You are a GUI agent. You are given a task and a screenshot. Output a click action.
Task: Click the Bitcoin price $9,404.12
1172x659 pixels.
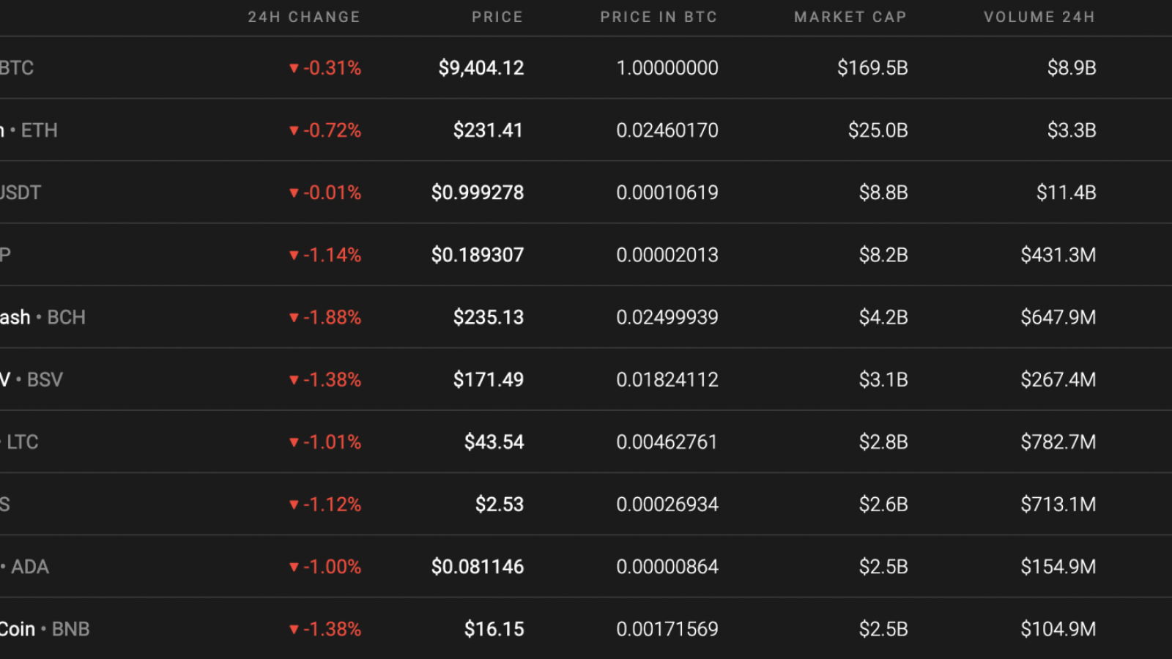click(481, 68)
